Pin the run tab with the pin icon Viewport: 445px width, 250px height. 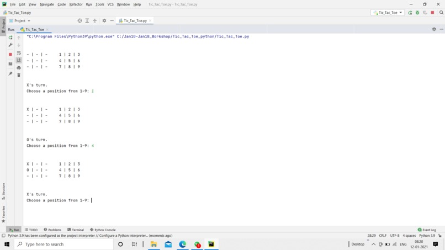point(10,73)
